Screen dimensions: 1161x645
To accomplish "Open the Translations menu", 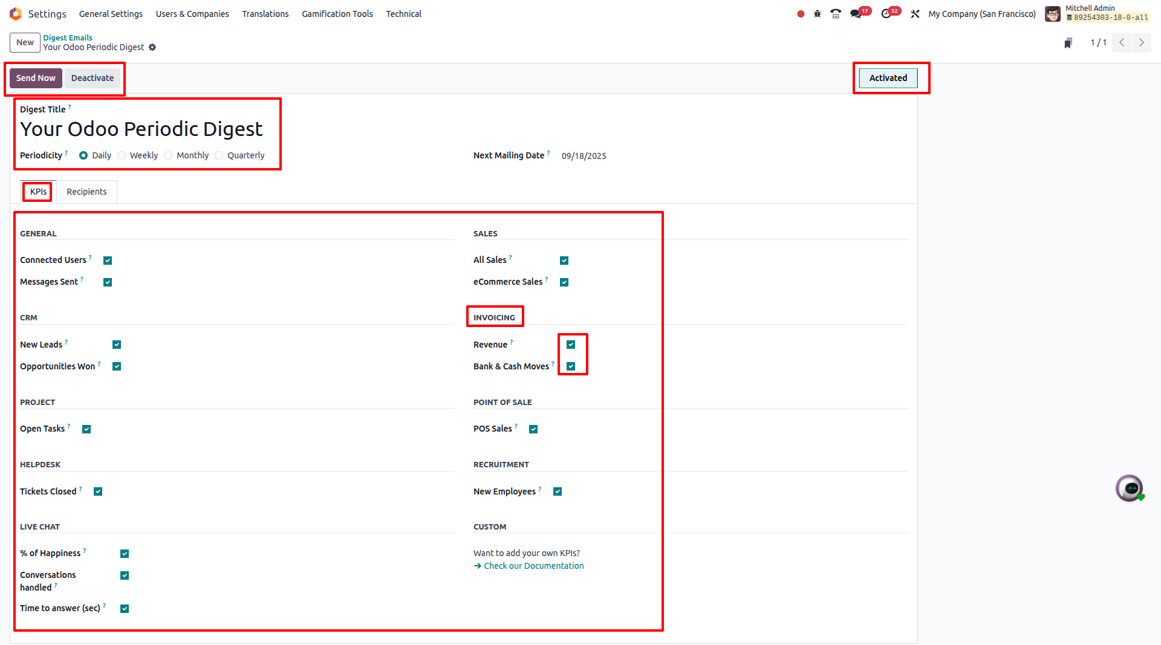I will click(265, 14).
